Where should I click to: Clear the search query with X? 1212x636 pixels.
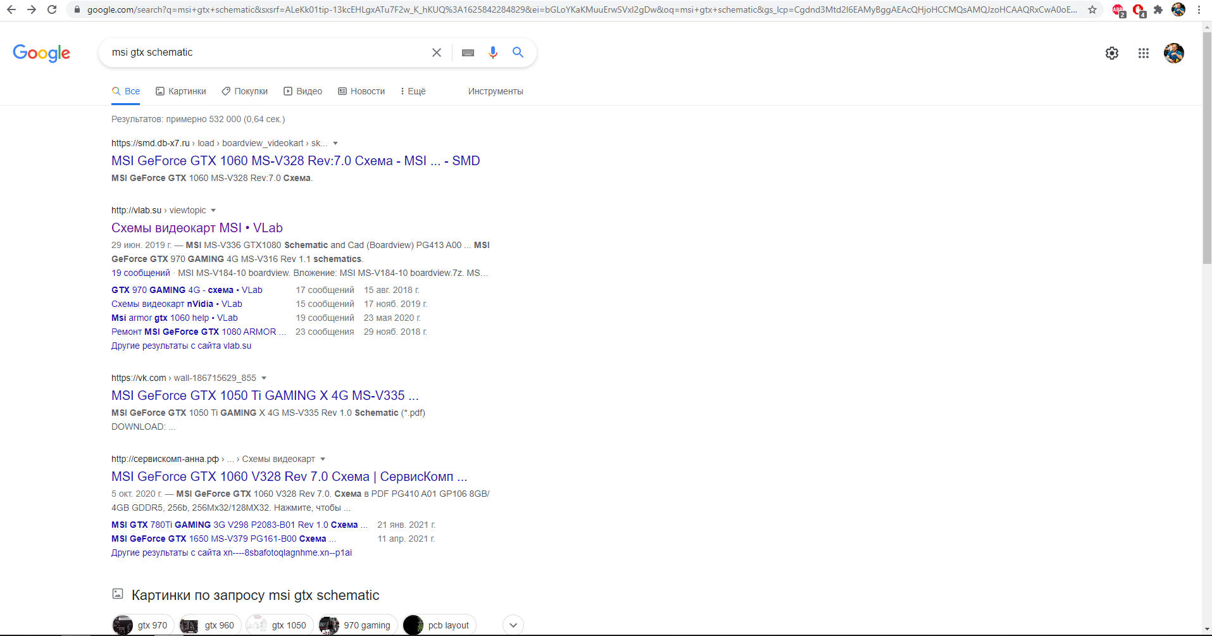pyautogui.click(x=437, y=53)
